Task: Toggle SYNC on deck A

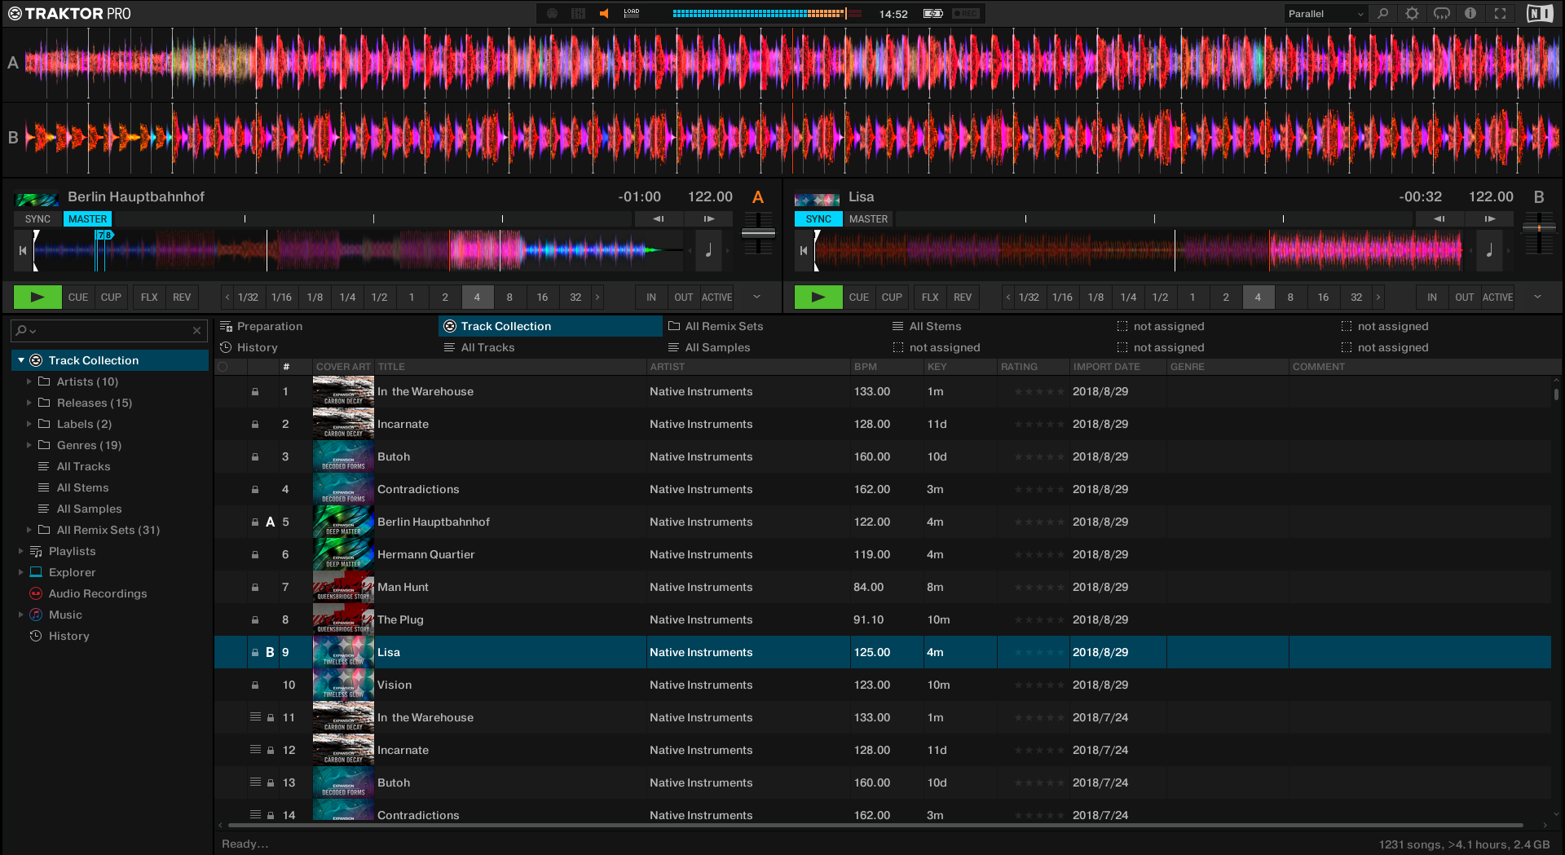Action: (x=37, y=219)
